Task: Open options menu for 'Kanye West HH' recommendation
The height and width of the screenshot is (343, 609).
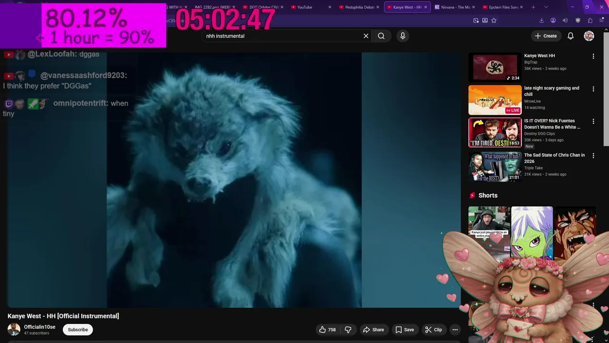Action: click(593, 56)
